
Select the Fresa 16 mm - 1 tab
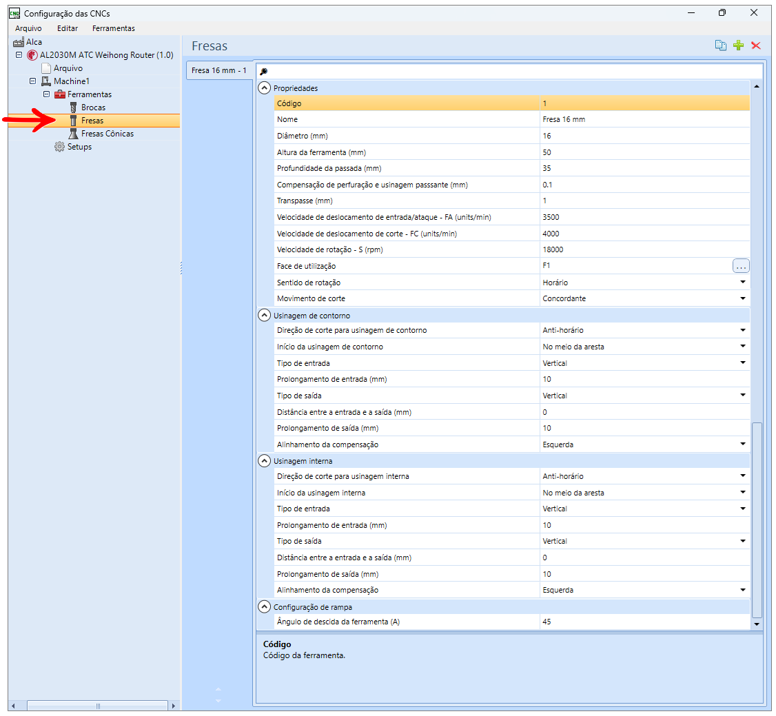[x=219, y=70]
